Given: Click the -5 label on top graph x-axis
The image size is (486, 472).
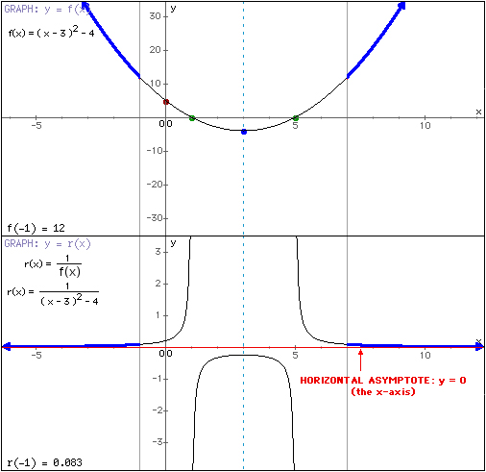Looking at the screenshot, I should tap(36, 125).
